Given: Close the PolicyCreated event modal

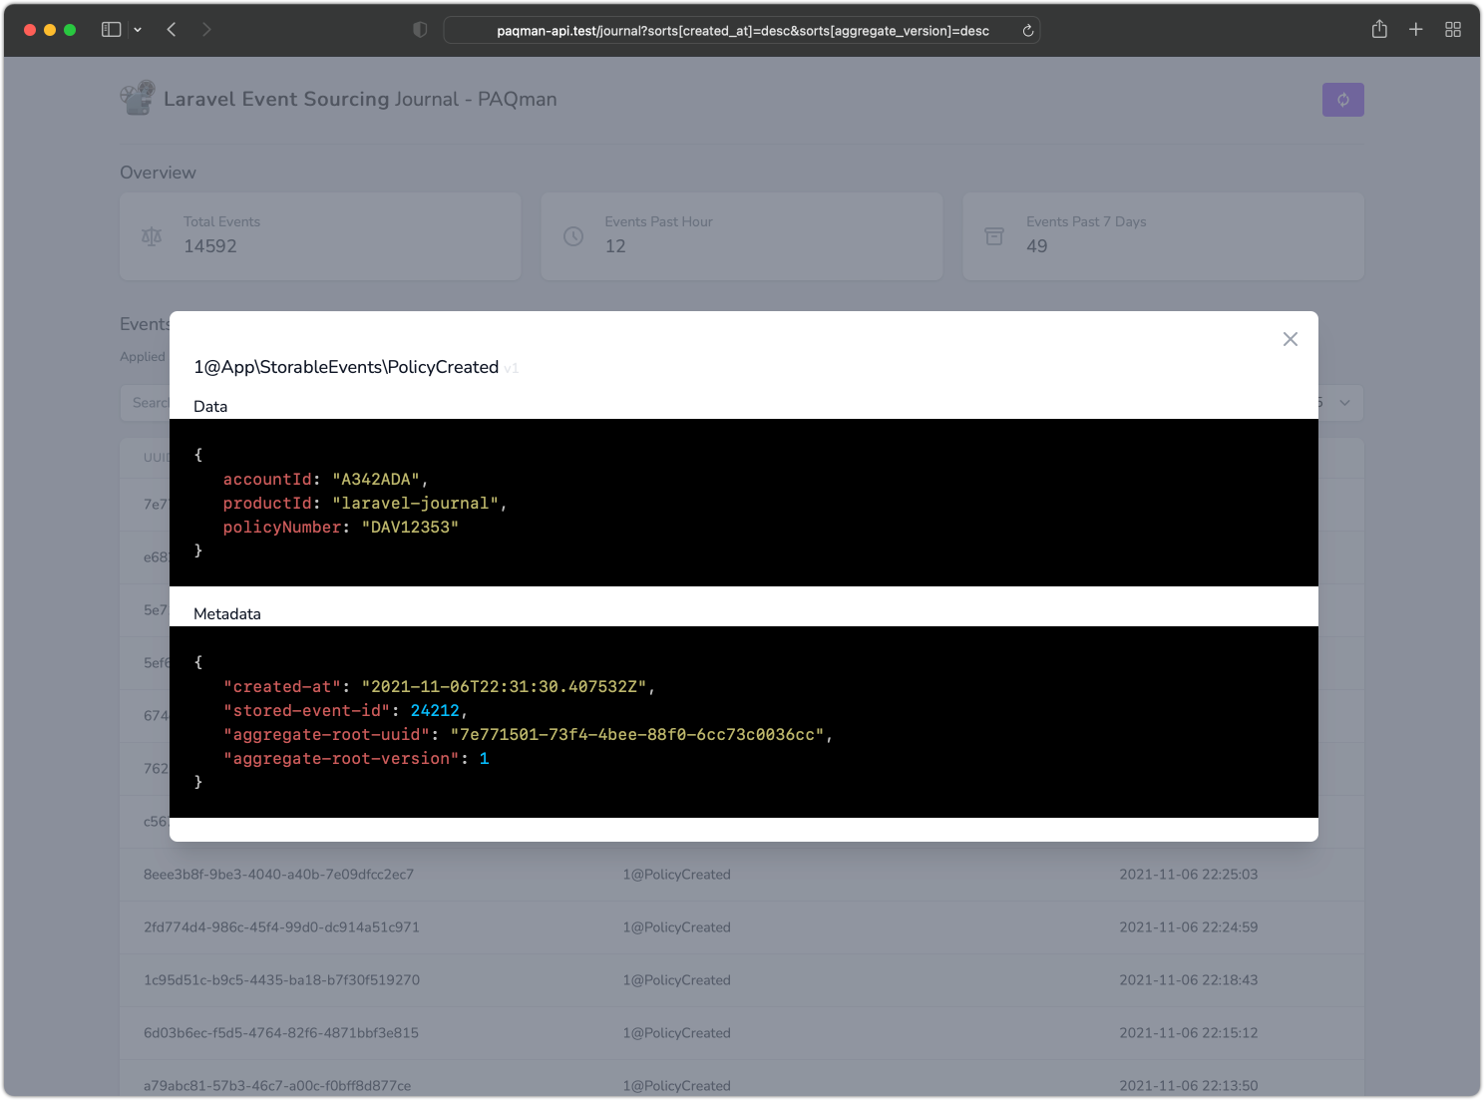Looking at the screenshot, I should 1291,339.
